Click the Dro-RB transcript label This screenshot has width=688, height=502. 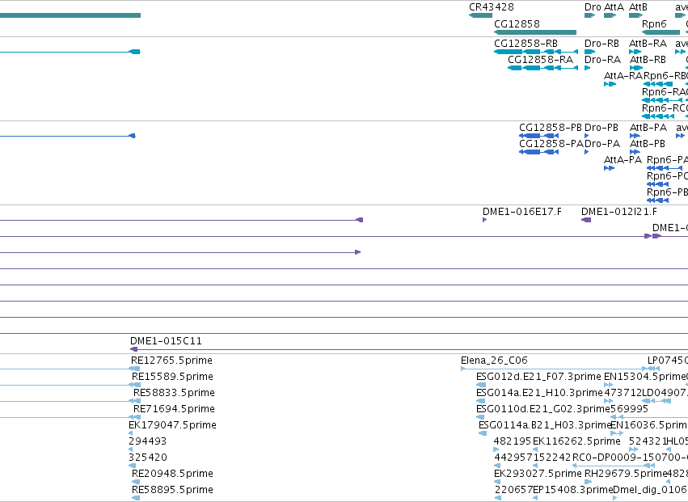pyautogui.click(x=601, y=44)
